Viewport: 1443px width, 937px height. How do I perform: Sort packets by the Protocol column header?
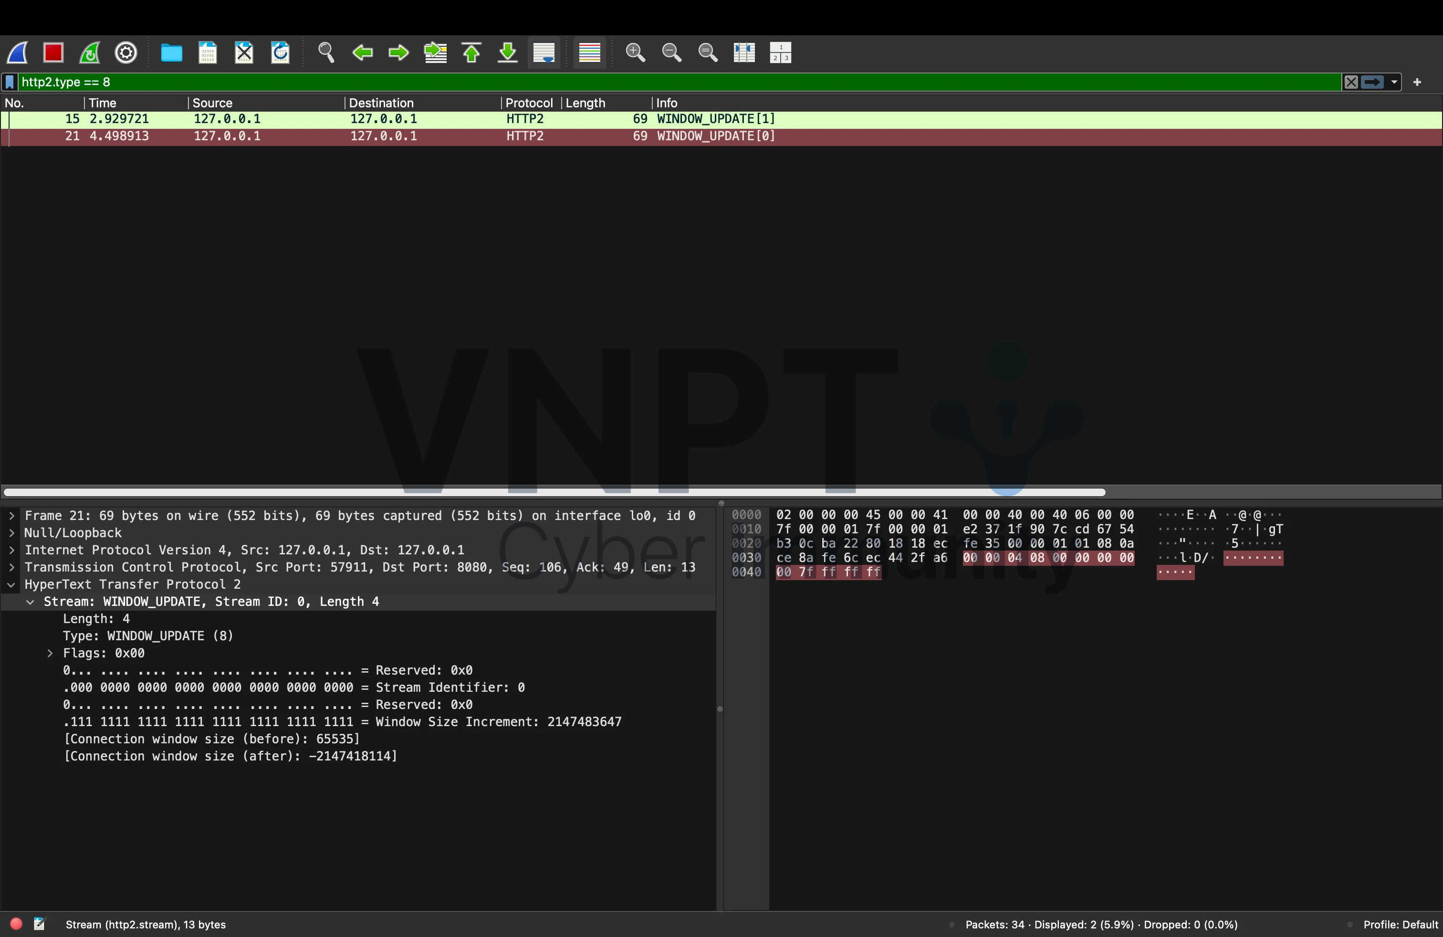[x=529, y=103]
